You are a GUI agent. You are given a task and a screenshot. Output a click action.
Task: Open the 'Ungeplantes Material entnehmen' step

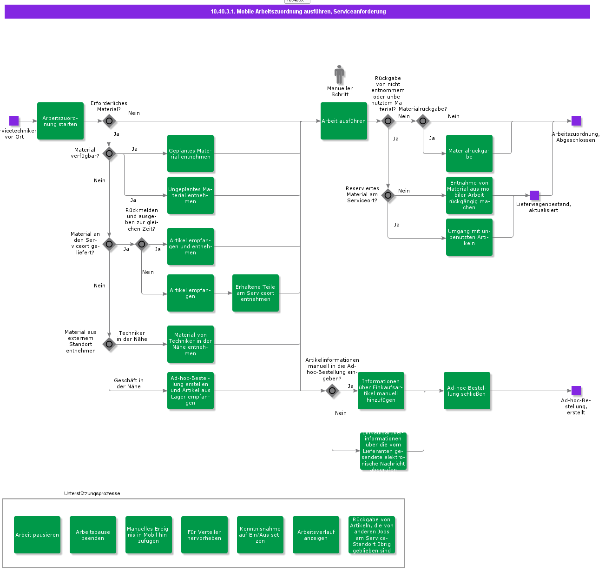pyautogui.click(x=191, y=195)
